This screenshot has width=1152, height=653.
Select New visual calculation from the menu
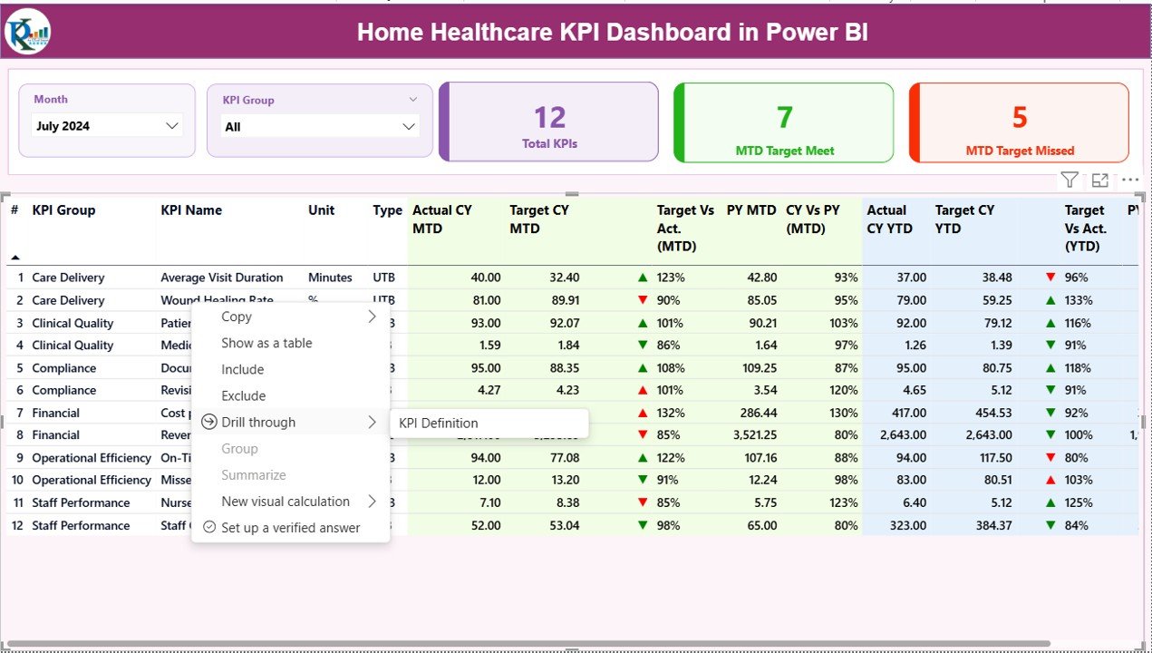(x=286, y=501)
